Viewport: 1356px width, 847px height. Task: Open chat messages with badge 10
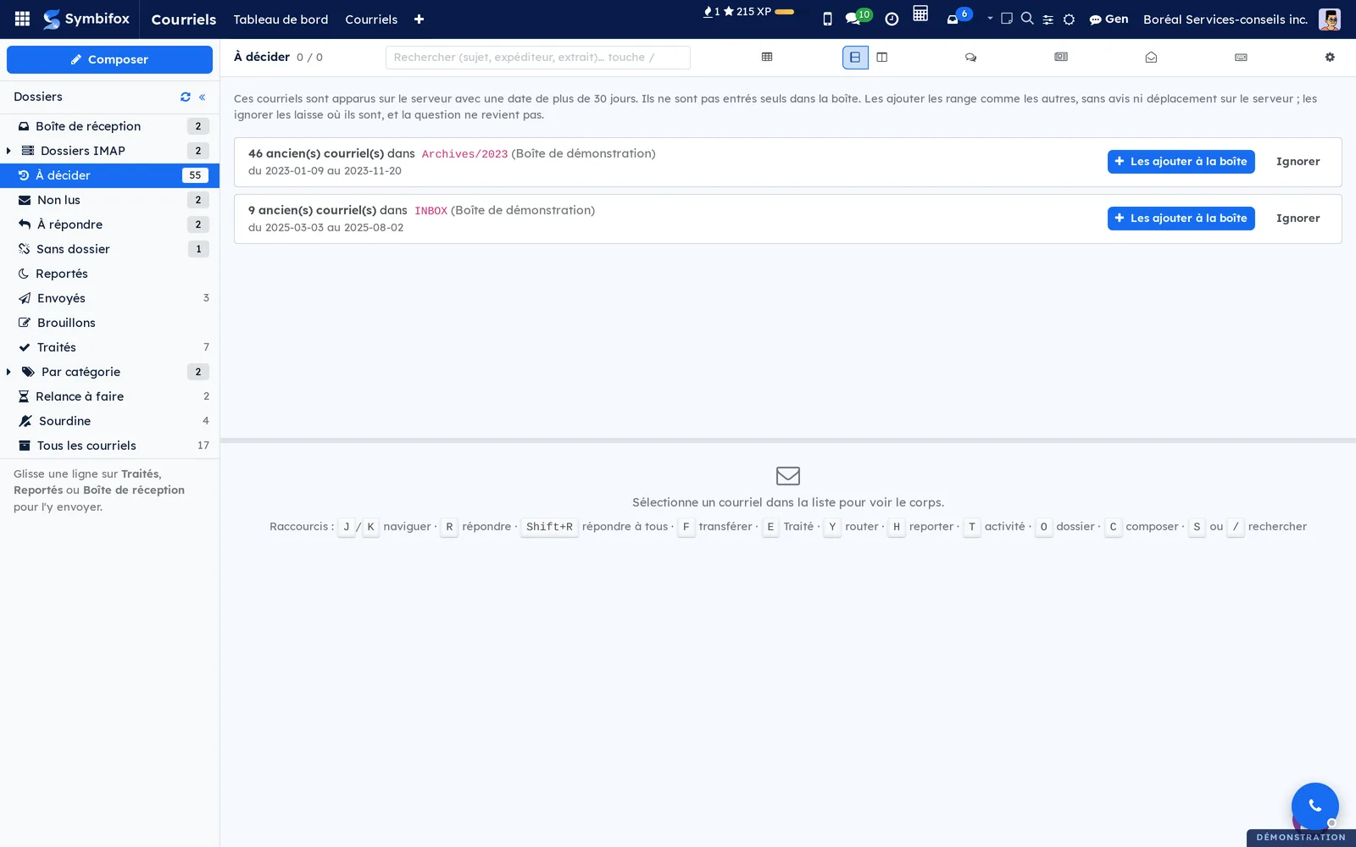pyautogui.click(x=858, y=17)
